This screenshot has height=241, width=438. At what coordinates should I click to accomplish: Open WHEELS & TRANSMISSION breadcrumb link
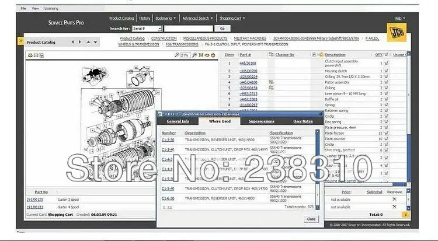click(x=138, y=44)
